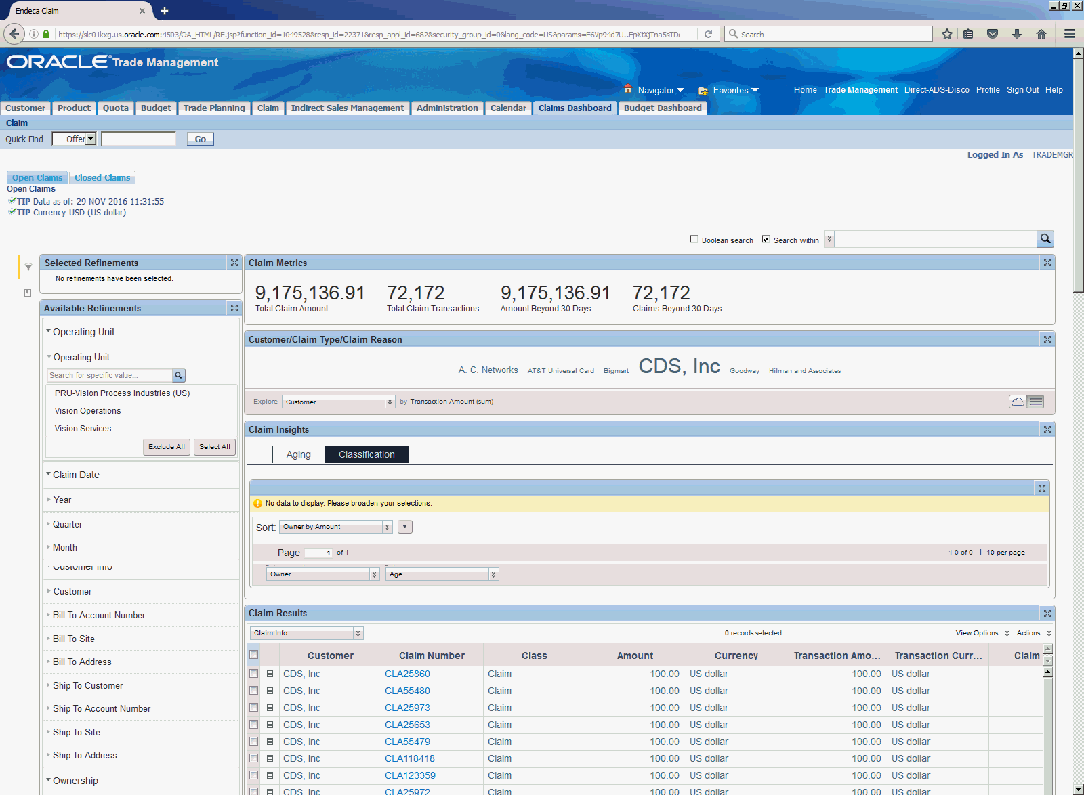Screen dimensions: 1084x795
Task: Save page to Pocket icon
Action: click(993, 34)
